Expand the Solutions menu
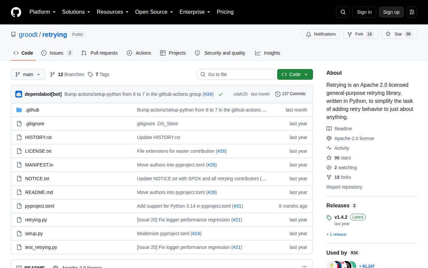 (x=76, y=12)
